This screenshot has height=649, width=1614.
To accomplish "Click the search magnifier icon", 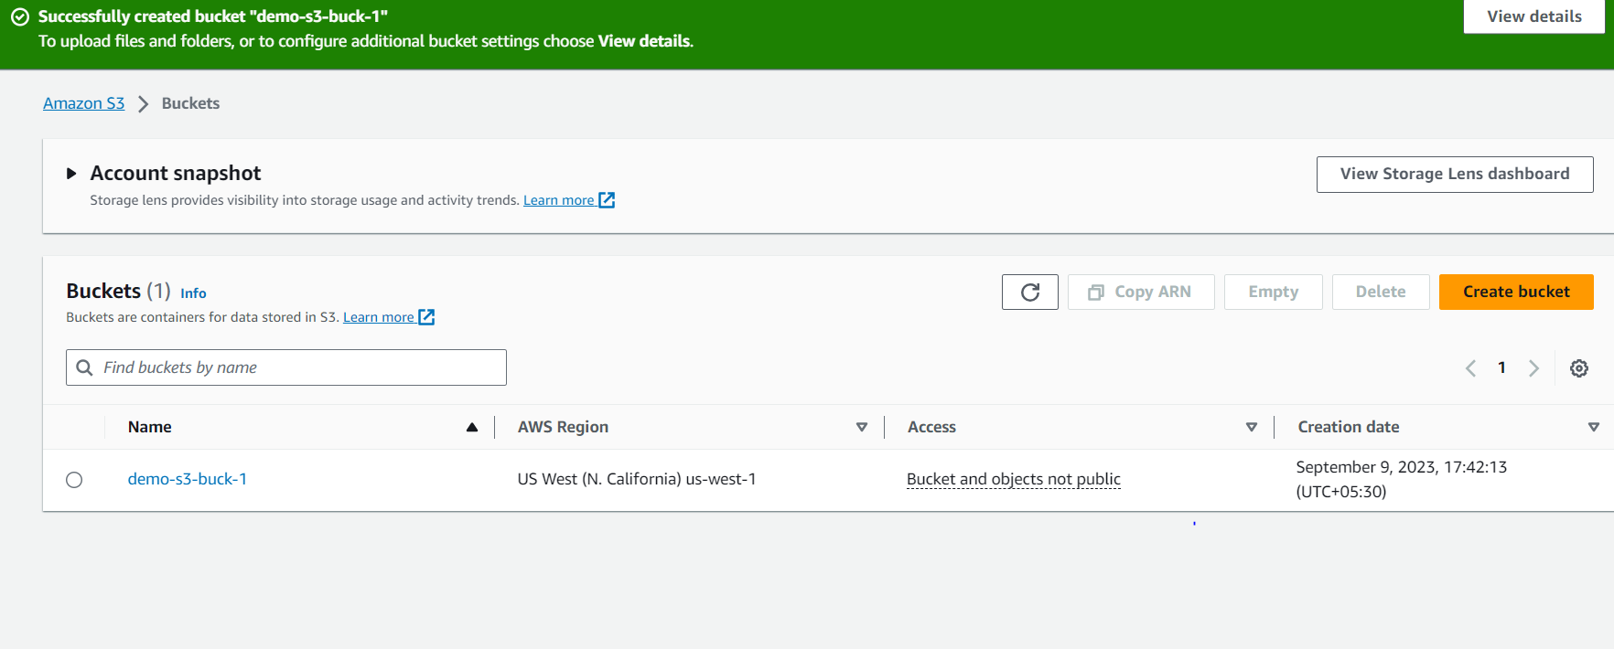I will pyautogui.click(x=85, y=367).
